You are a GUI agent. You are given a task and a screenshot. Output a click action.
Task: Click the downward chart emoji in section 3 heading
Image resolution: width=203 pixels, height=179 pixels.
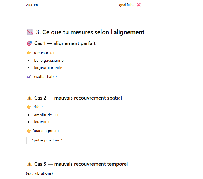pos(30,32)
